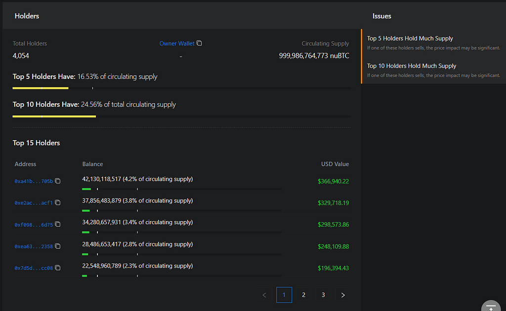This screenshot has width=506, height=311.
Task: Go to holders page 2
Action: (x=304, y=295)
